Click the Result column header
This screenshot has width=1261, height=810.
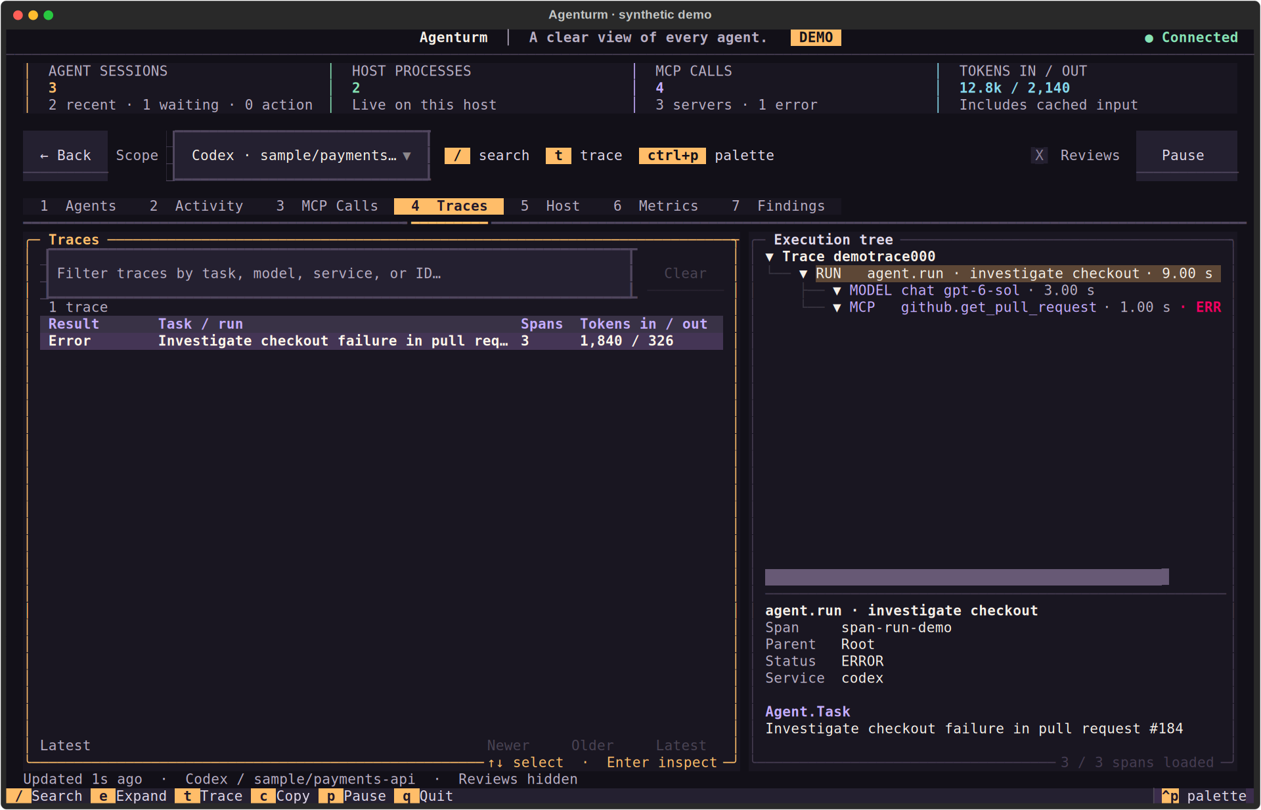pos(74,324)
